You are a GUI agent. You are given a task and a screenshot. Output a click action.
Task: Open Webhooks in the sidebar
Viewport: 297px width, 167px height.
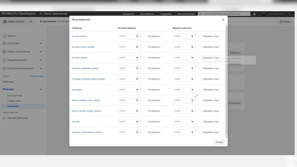click(x=8, y=82)
